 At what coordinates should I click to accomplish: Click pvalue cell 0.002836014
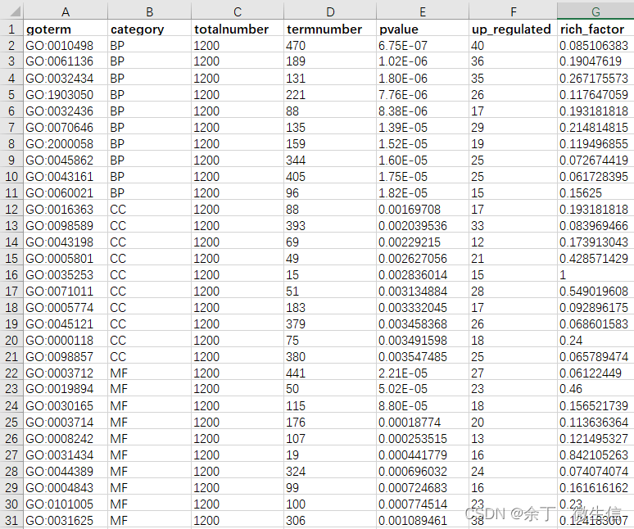(x=423, y=274)
